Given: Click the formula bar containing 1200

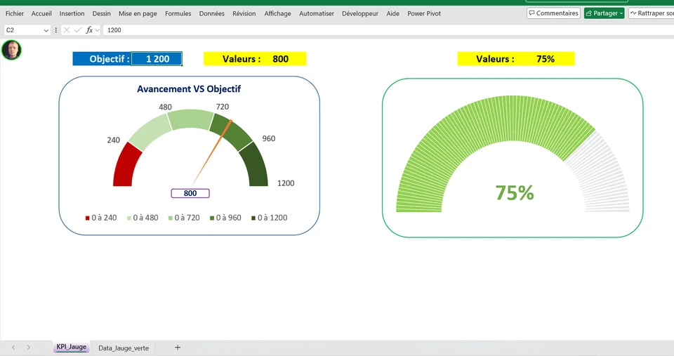Looking at the screenshot, I should coord(387,30).
